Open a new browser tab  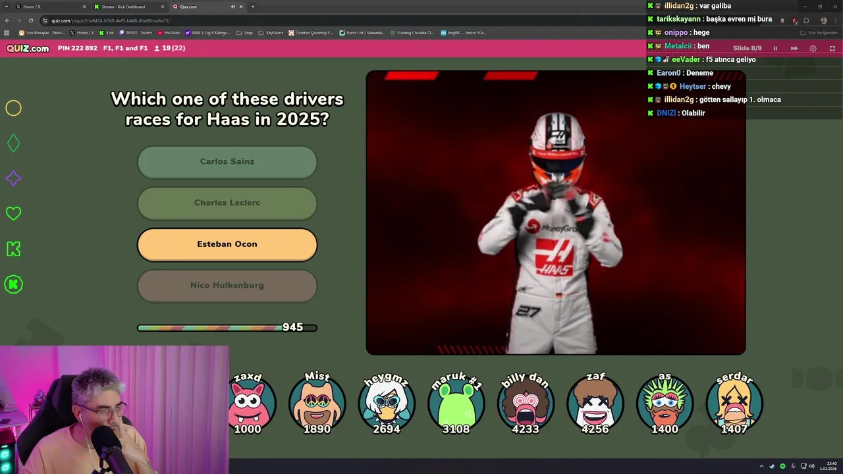pos(252,7)
